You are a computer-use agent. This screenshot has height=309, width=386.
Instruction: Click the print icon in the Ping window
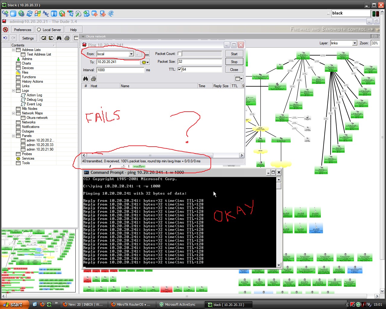[x=93, y=78]
